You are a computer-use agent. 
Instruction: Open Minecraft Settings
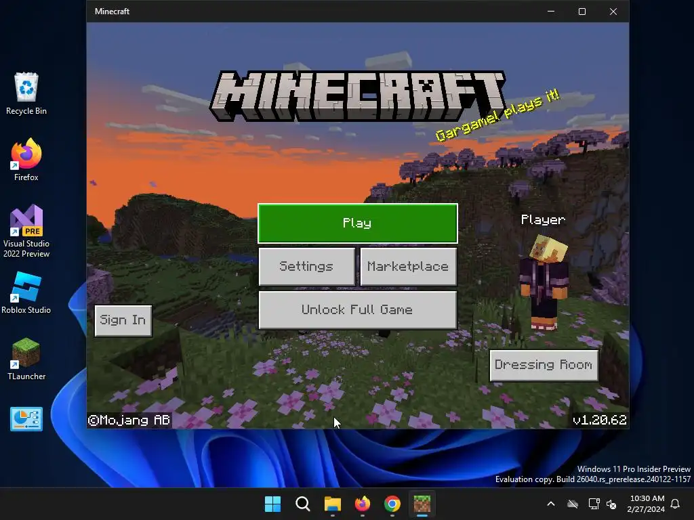click(307, 266)
